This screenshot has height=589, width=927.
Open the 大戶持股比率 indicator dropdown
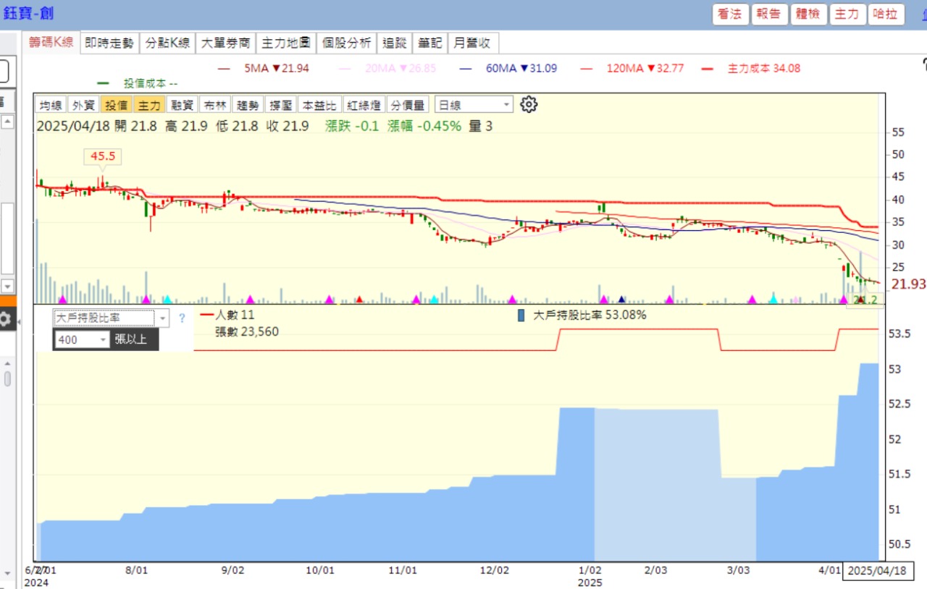[x=111, y=318]
